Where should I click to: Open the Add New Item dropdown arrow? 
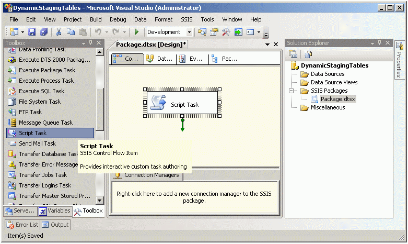pos(22,32)
